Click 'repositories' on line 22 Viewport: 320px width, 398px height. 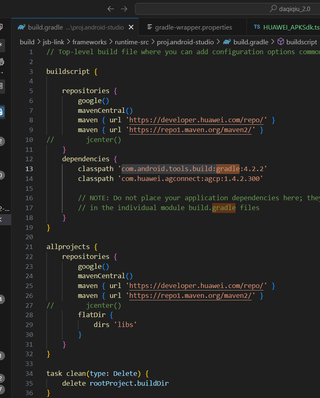86,256
